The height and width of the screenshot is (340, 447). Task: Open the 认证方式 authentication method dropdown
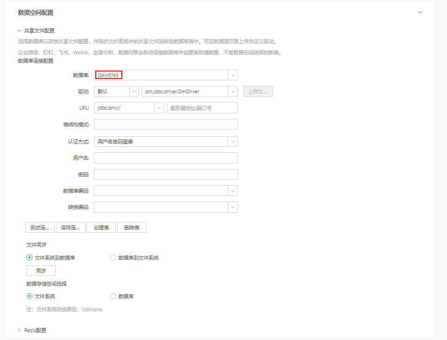tap(232, 141)
